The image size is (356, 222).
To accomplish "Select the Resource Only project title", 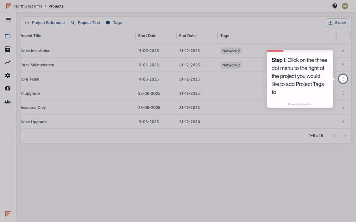I will click(33, 108).
